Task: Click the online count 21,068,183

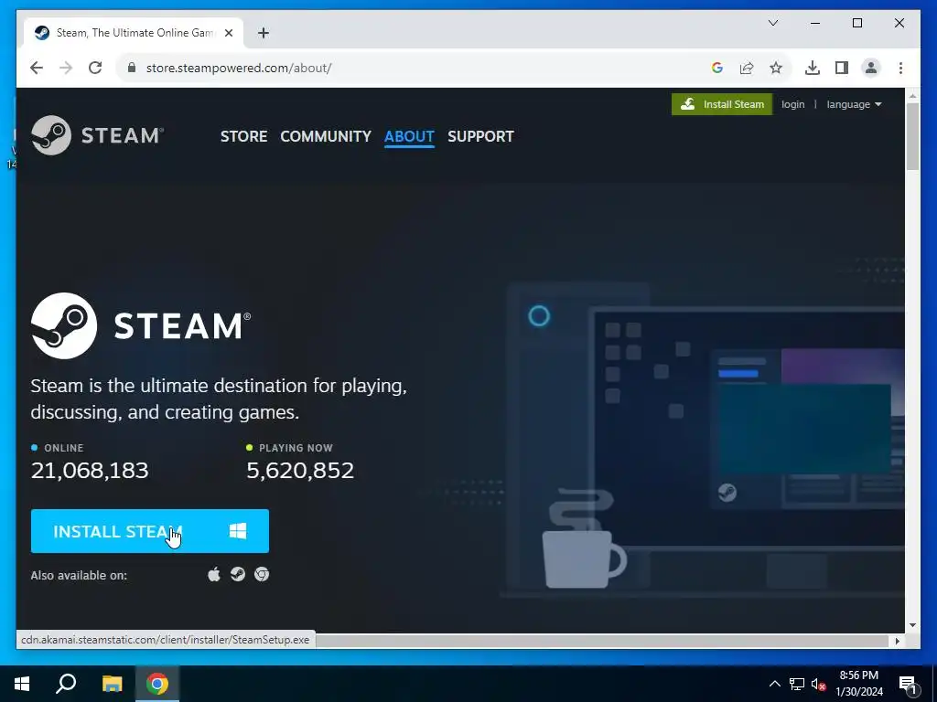Action: [90, 471]
